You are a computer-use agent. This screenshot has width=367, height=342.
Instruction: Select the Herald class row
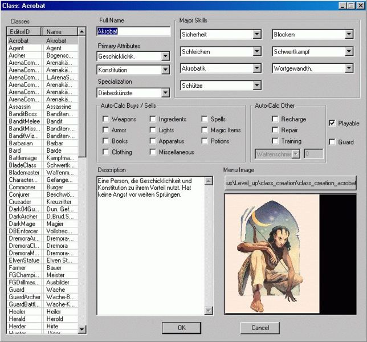[43, 319]
